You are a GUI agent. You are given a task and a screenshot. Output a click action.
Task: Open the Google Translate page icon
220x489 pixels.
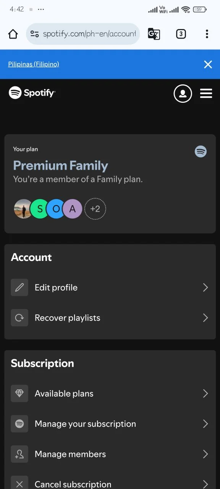(154, 34)
